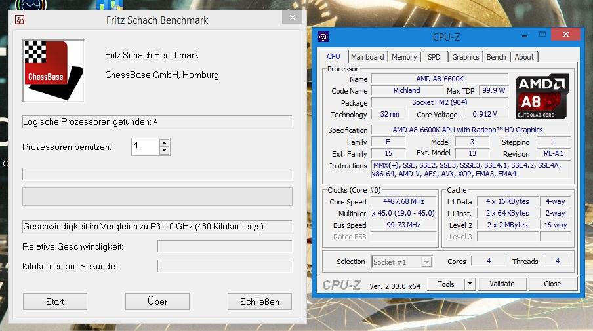The image size is (593, 331).
Task: Click the Logische Prozessoren gefunden field
Action: [157, 122]
